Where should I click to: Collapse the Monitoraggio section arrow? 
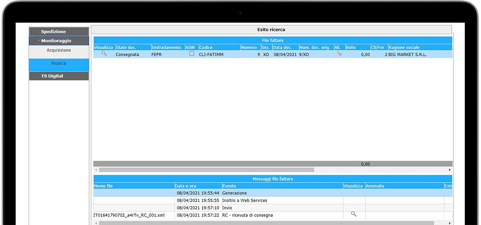tap(39, 40)
